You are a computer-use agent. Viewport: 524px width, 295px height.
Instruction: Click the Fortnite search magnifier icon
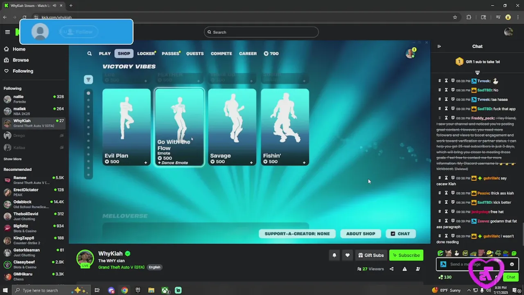(89, 53)
